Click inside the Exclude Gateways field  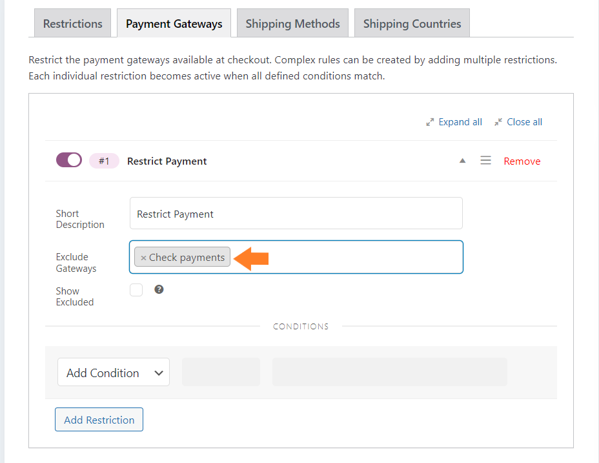pyautogui.click(x=346, y=257)
